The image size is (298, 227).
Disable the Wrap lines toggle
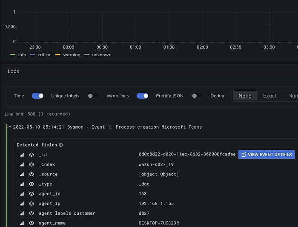[x=142, y=96]
